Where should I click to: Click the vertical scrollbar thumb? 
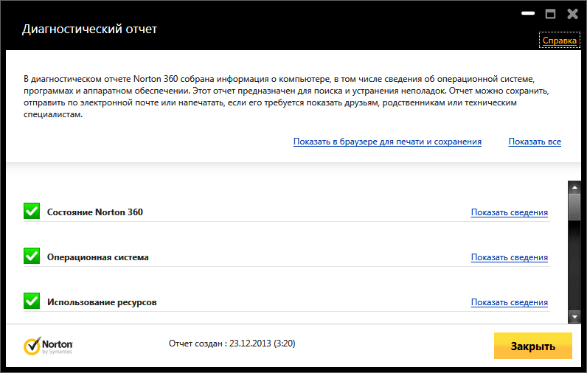pyautogui.click(x=574, y=206)
